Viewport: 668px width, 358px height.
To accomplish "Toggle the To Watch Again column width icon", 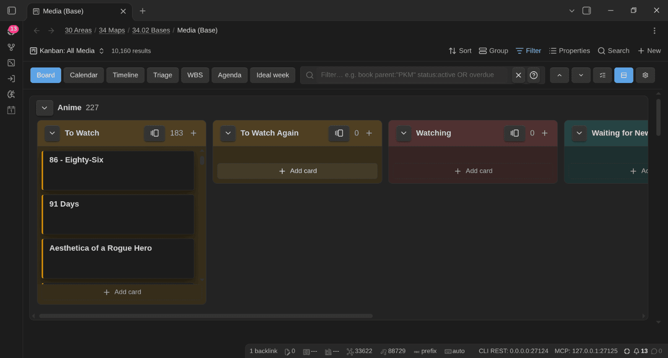I will (x=339, y=133).
